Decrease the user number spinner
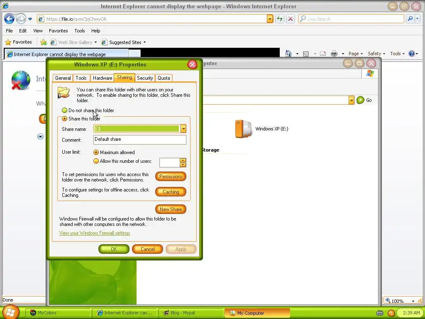Viewport: 425px width, 319px height. 183,164
